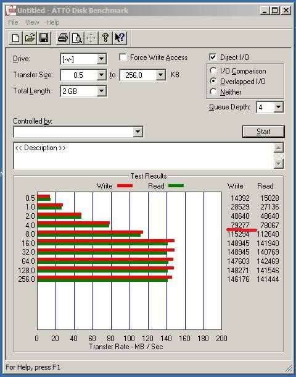This screenshot has height=377, width=296.
Task: Click the write value 147603
Action: coord(238,261)
